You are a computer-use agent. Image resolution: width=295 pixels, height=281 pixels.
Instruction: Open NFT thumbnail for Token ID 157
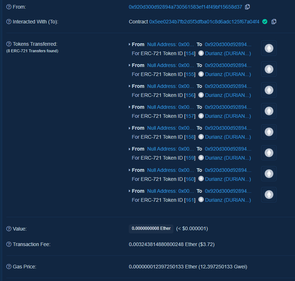tap(269, 111)
